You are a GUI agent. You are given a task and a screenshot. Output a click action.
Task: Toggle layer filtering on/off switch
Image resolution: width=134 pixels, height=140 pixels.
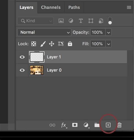(110, 21)
